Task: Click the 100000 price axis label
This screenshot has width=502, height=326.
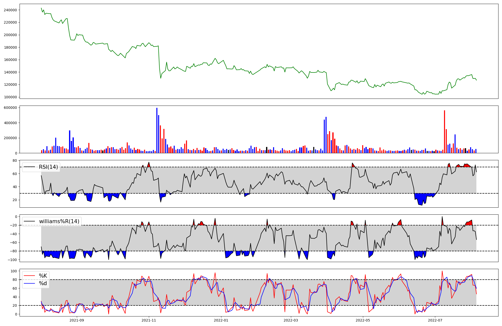Action: (x=10, y=97)
